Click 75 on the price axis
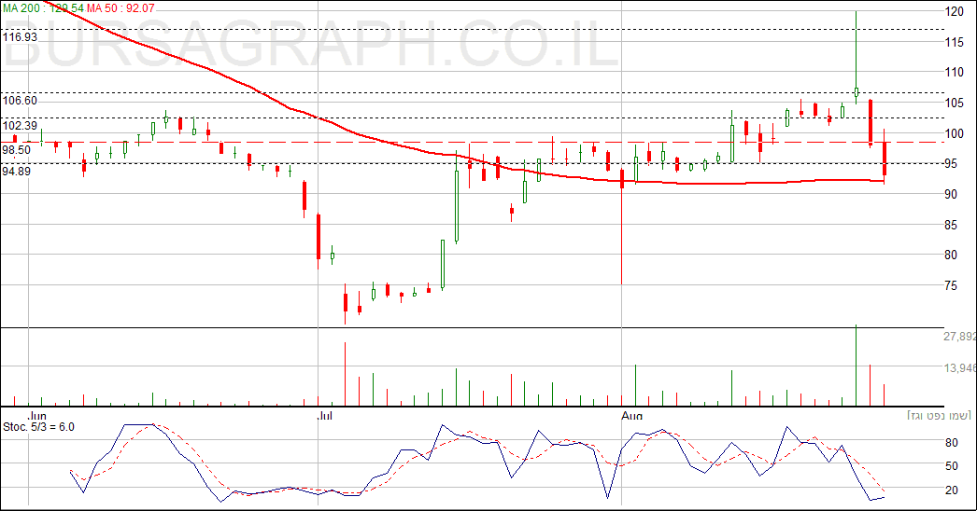The width and height of the screenshot is (977, 511). click(951, 285)
